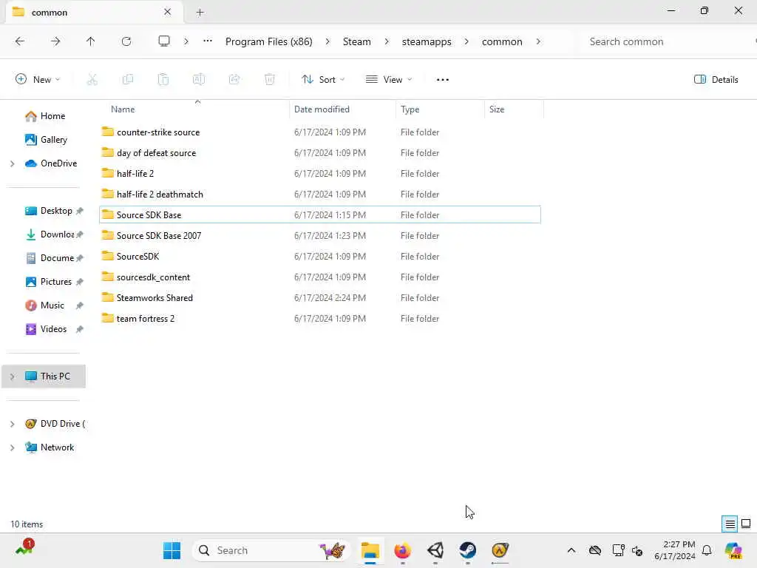The image size is (757, 568).
Task: Show hidden system tray icons
Action: pos(571,550)
